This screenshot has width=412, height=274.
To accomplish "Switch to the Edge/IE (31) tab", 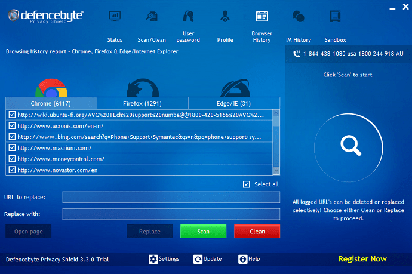I will tap(234, 103).
